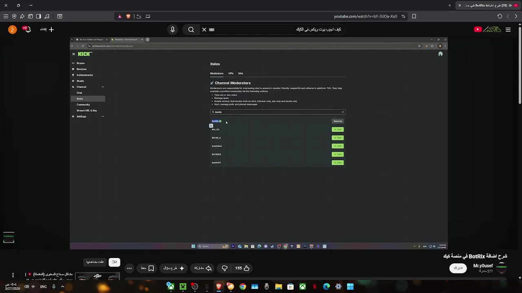Expand the Settings section chevron

103,116
